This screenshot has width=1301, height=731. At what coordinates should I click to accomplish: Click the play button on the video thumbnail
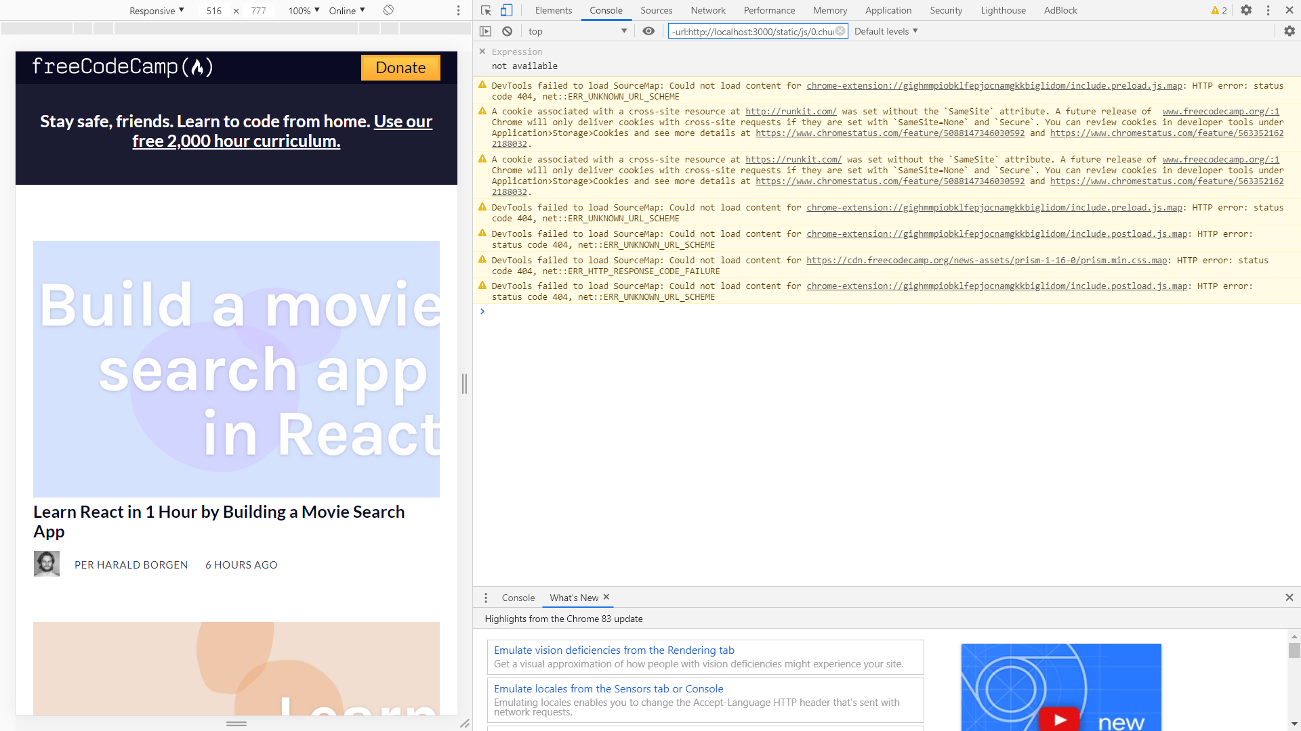pos(1060,719)
